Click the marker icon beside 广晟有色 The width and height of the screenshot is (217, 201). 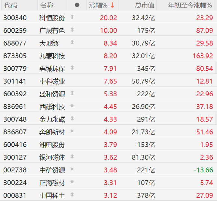click(72, 30)
